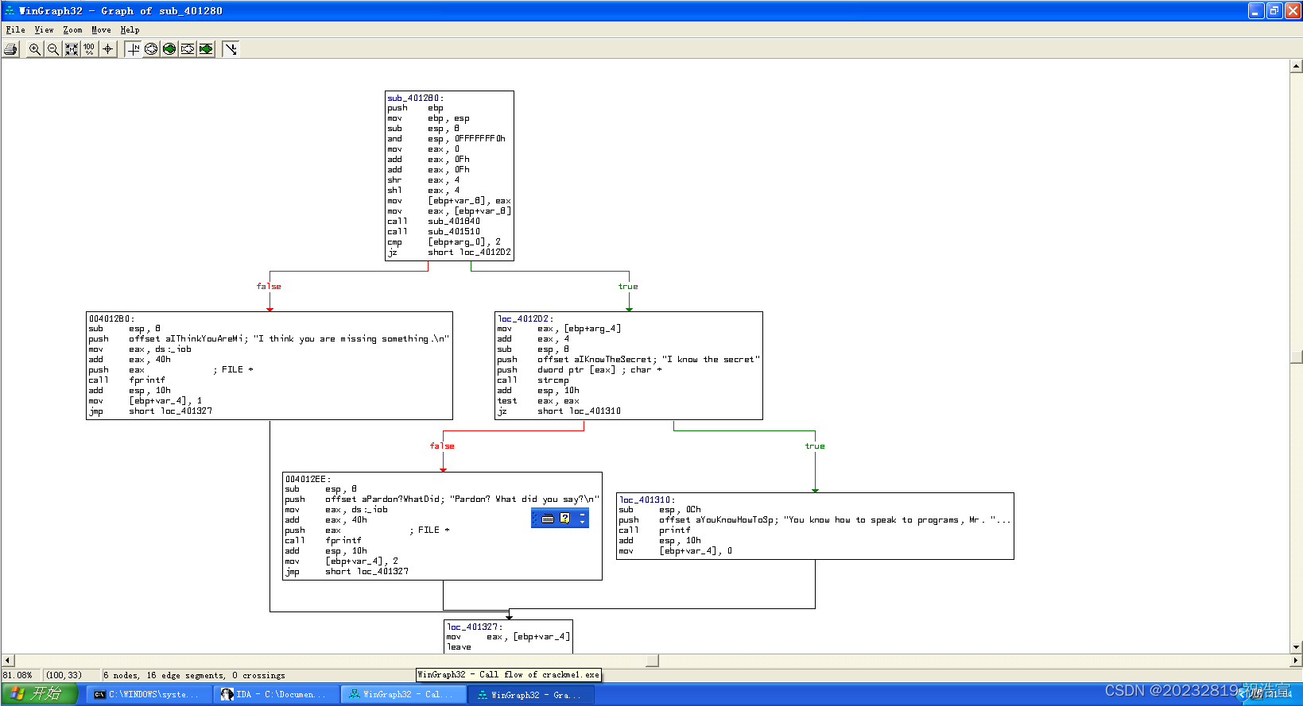Click the loc_4012D2 node label
Image resolution: width=1303 pixels, height=706 pixels.
click(x=525, y=318)
